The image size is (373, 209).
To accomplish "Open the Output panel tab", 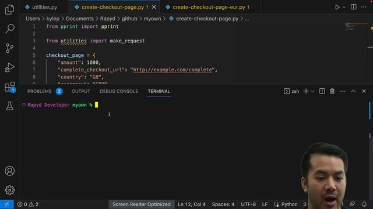I will 80,91.
